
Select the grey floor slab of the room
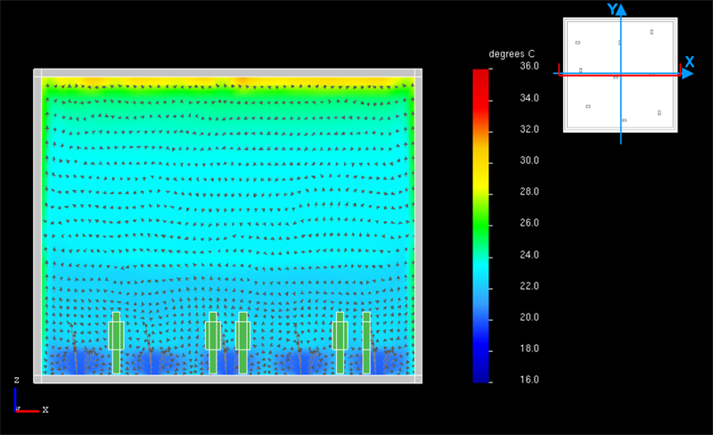click(228, 379)
